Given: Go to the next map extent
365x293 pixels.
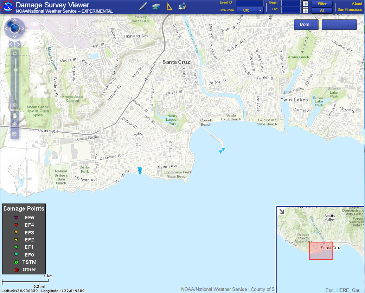Looking at the screenshot, I should pos(18,44).
